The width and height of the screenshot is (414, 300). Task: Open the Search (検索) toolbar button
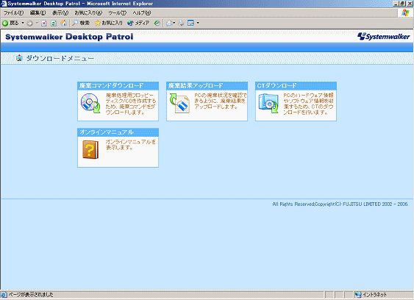(x=81, y=23)
